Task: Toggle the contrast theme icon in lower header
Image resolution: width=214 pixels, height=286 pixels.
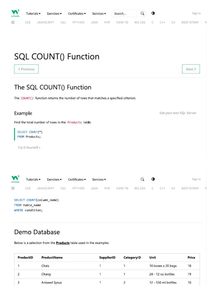Action: [x=153, y=179]
